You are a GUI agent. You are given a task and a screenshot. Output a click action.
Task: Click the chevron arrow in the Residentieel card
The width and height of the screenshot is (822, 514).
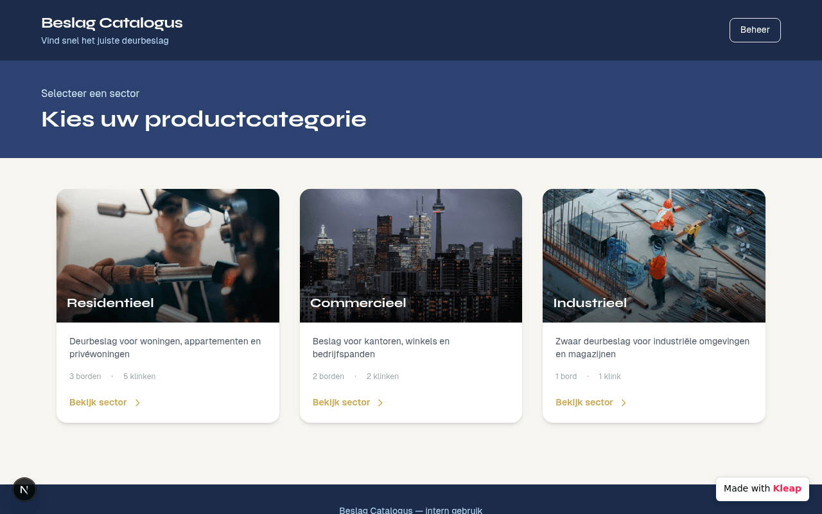click(137, 403)
